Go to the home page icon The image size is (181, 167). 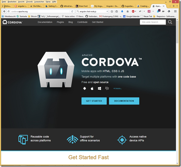coord(128,11)
